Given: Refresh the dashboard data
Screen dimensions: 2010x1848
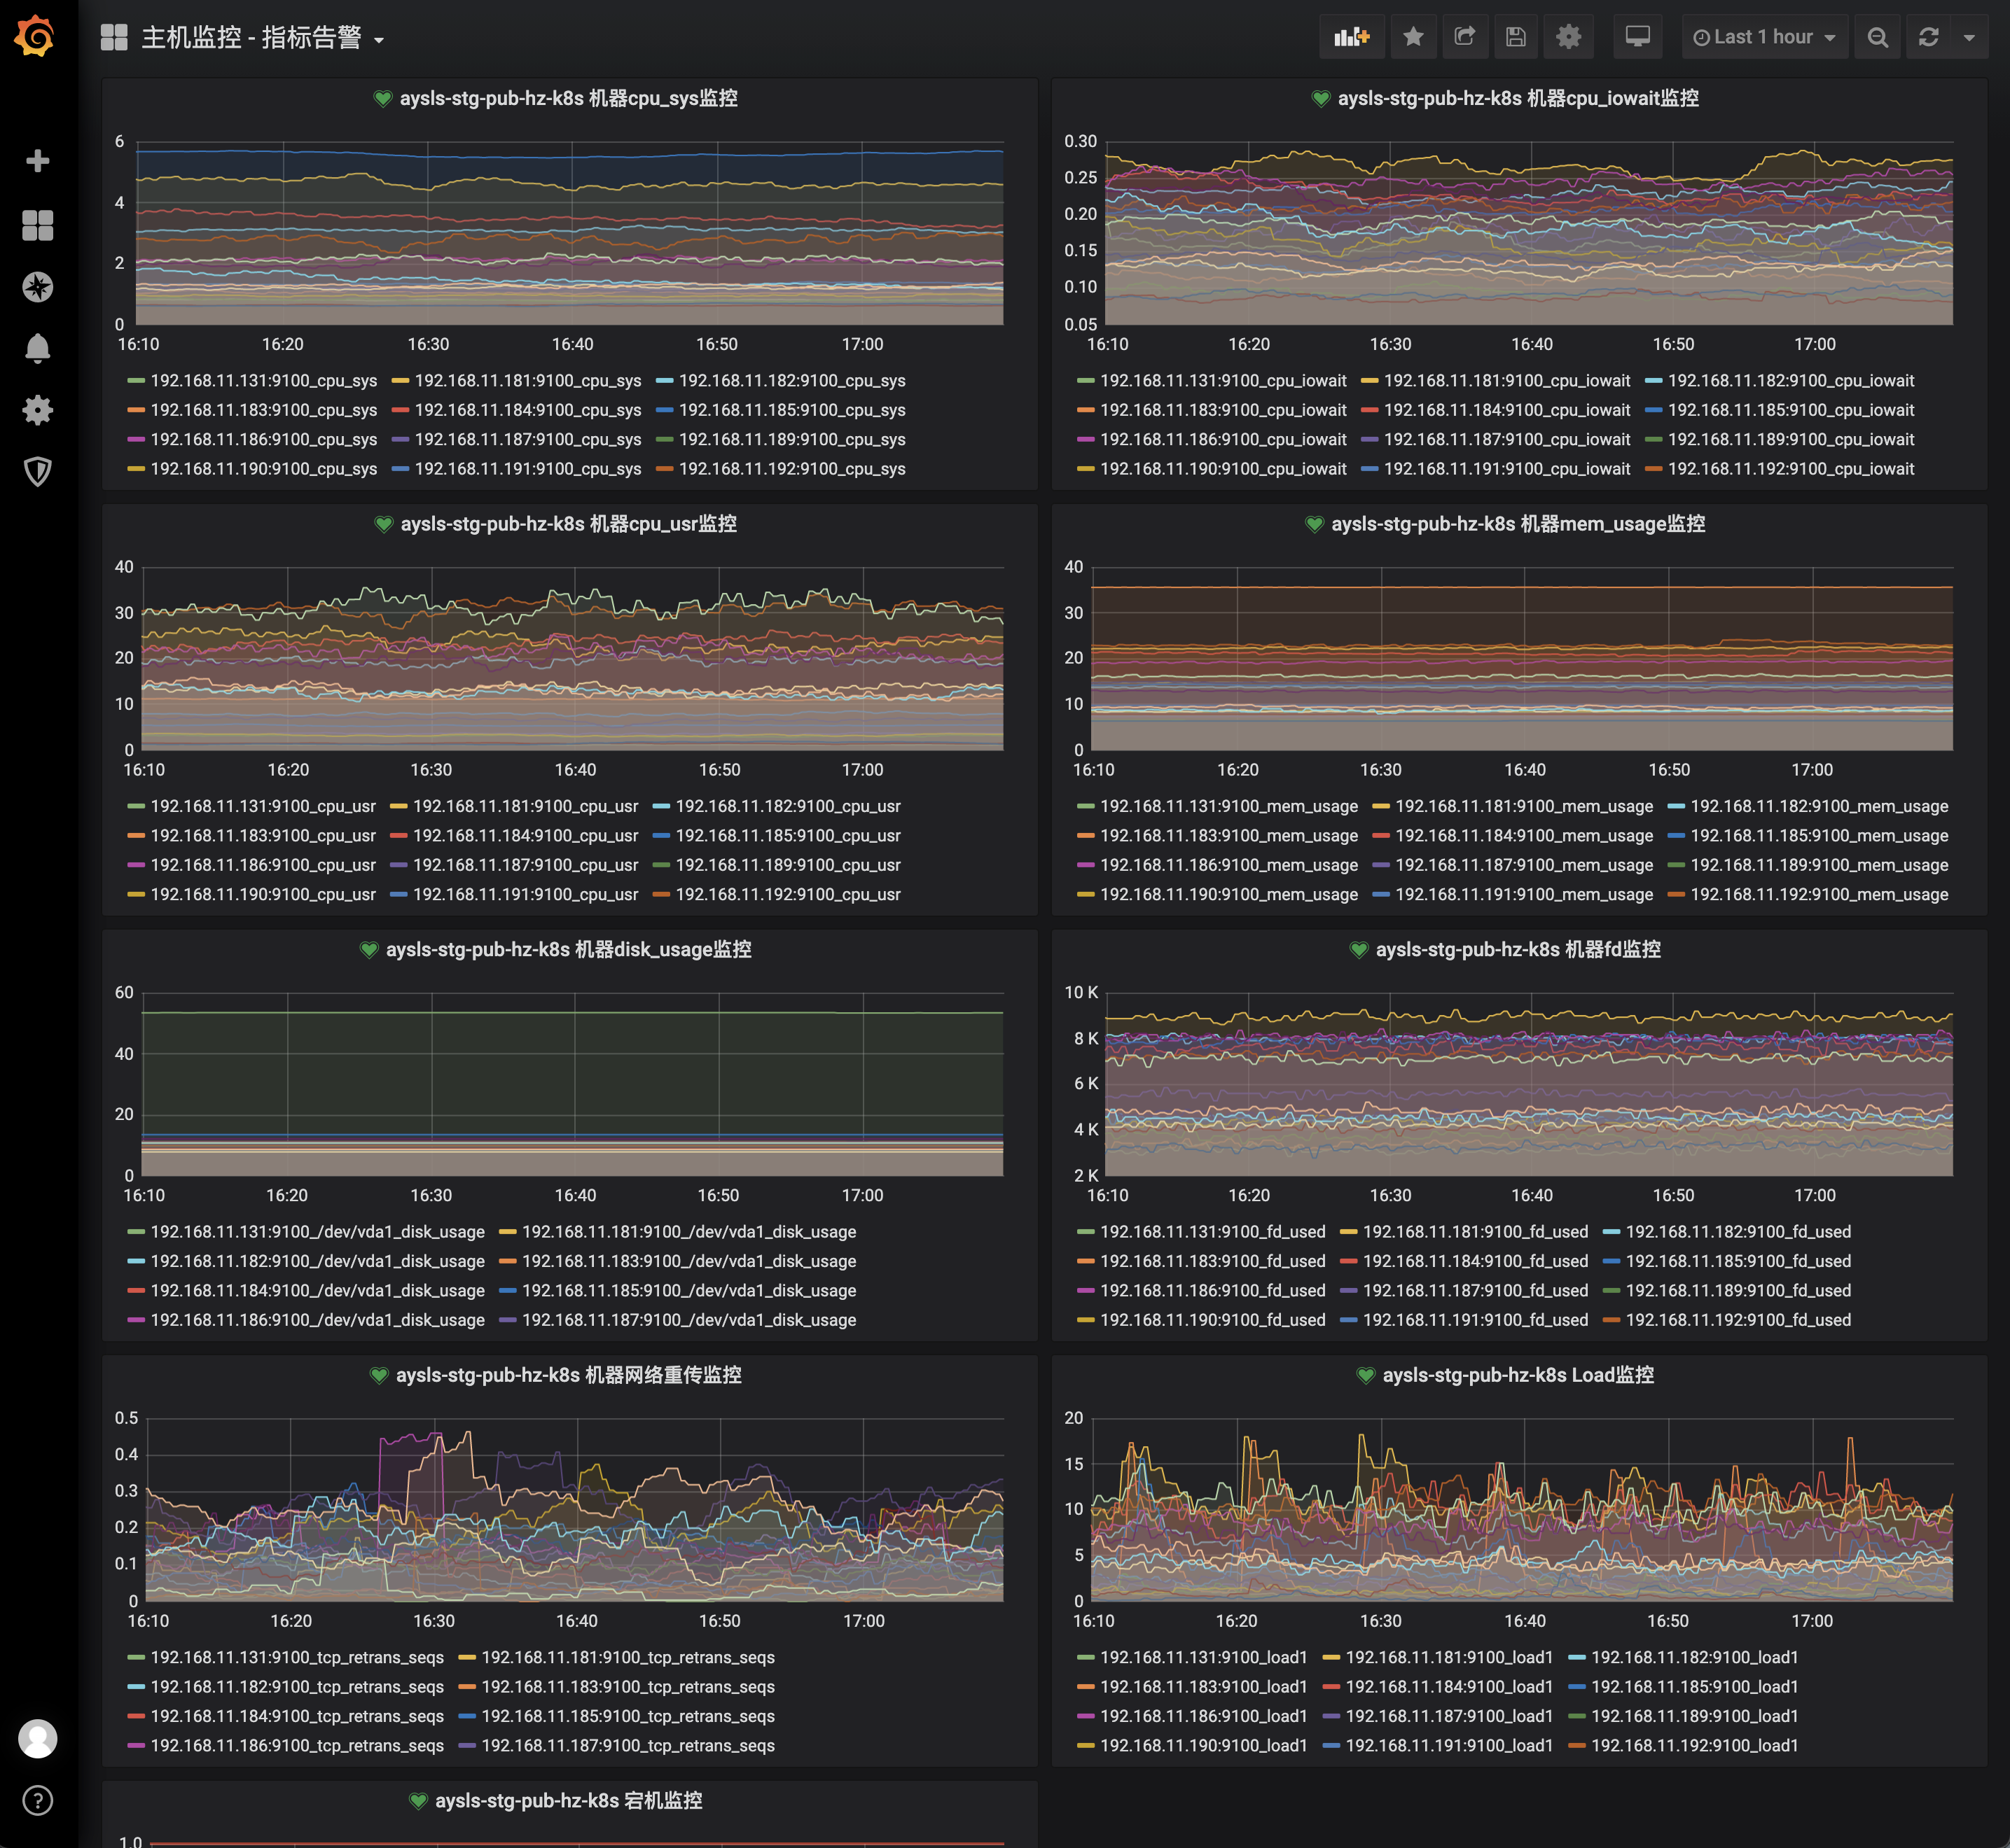Looking at the screenshot, I should (1928, 37).
